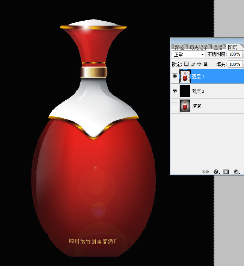Click the lock position move icon

(199, 64)
